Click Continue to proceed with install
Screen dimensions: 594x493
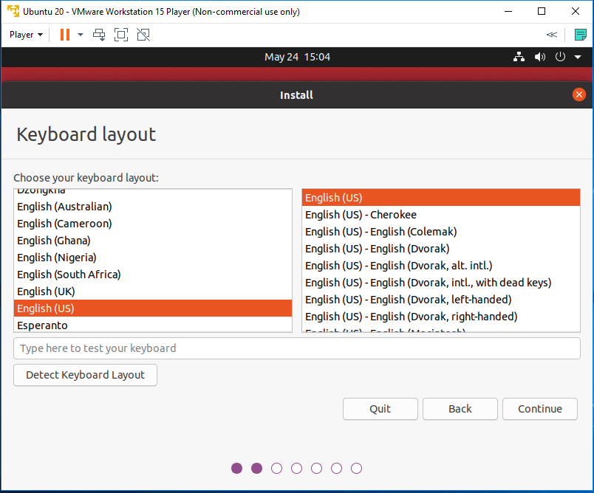click(540, 409)
